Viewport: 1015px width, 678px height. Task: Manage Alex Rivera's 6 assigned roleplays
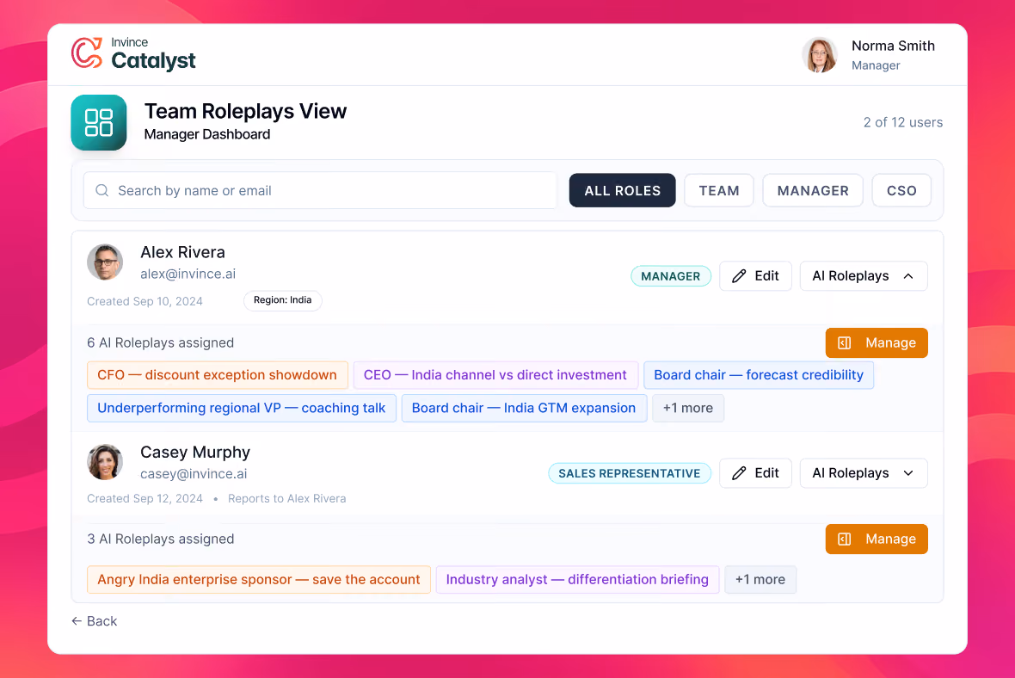pyautogui.click(x=877, y=342)
